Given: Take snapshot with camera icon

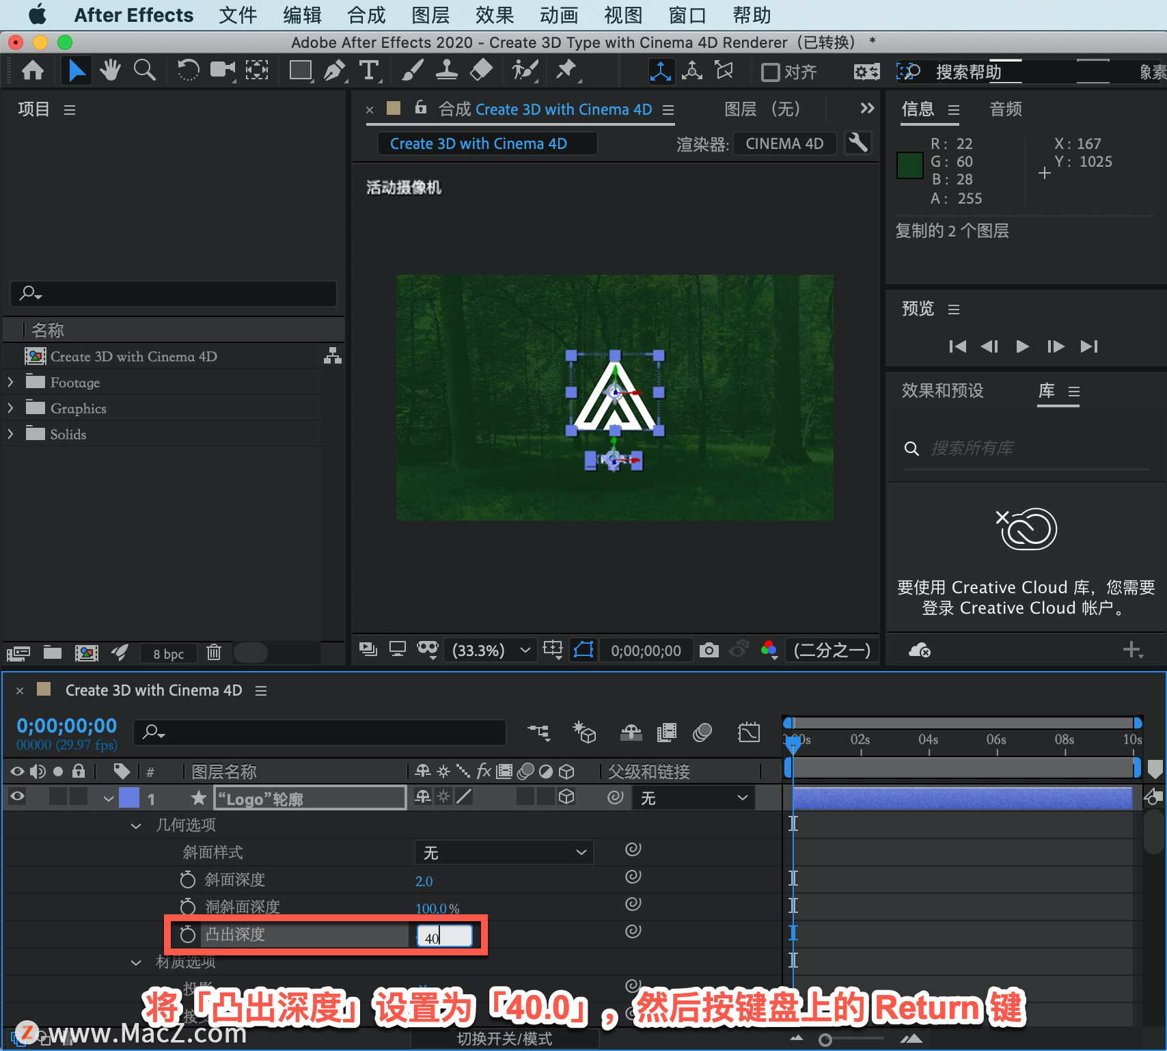Looking at the screenshot, I should 709,650.
